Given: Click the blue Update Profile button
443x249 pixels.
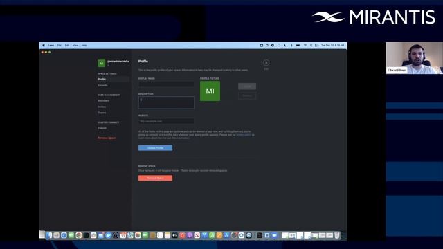Looking at the screenshot, I should 155,148.
